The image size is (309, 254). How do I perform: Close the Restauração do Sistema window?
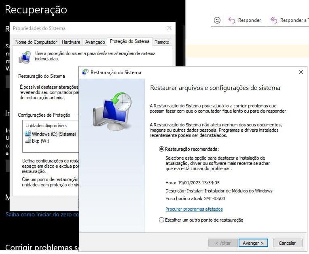pos(301,72)
